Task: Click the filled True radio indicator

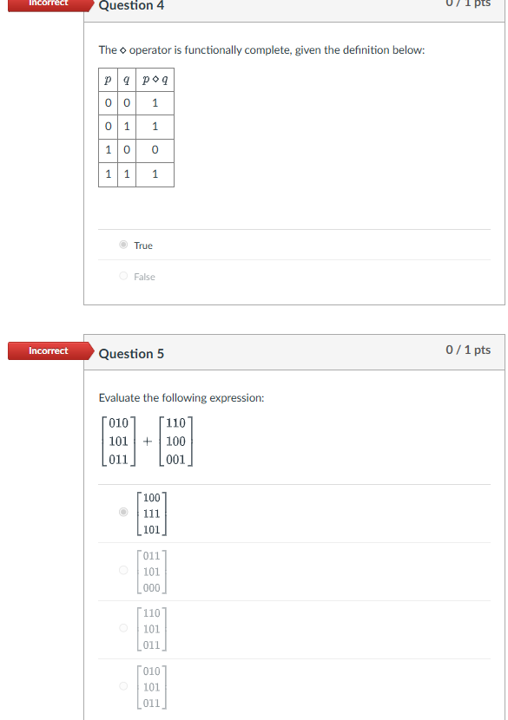Action: click(122, 245)
